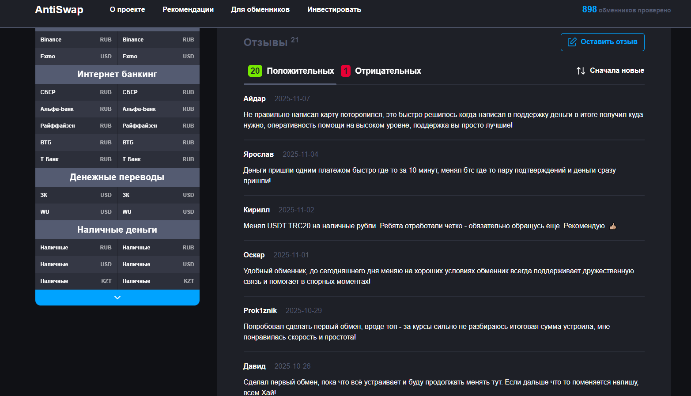Select right Т-Банк RUB option
Image resolution: width=691 pixels, height=396 pixels.
[x=158, y=159]
